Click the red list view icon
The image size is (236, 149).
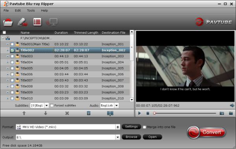point(37,22)
